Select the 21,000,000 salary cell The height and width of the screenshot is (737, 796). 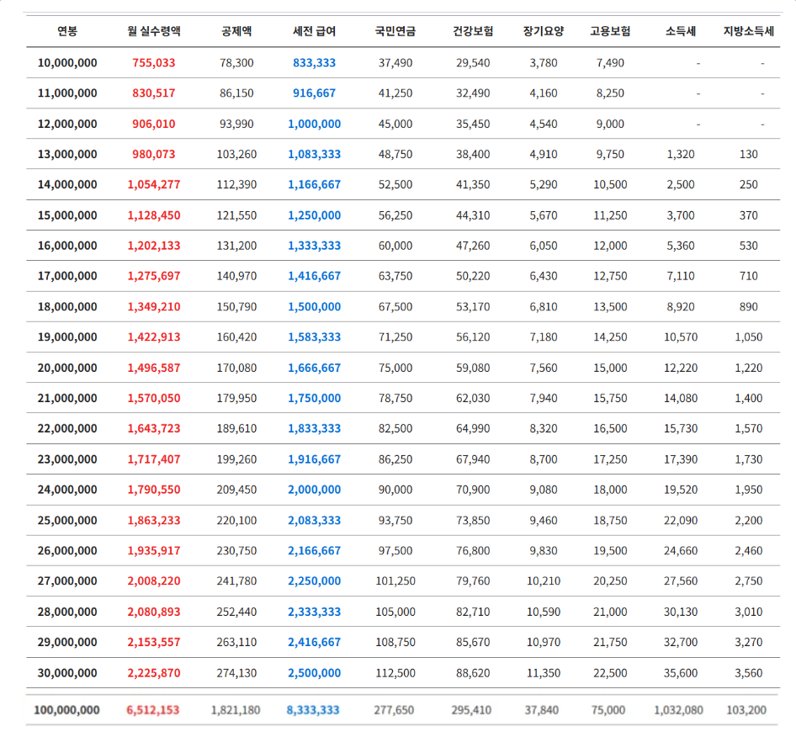67,399
